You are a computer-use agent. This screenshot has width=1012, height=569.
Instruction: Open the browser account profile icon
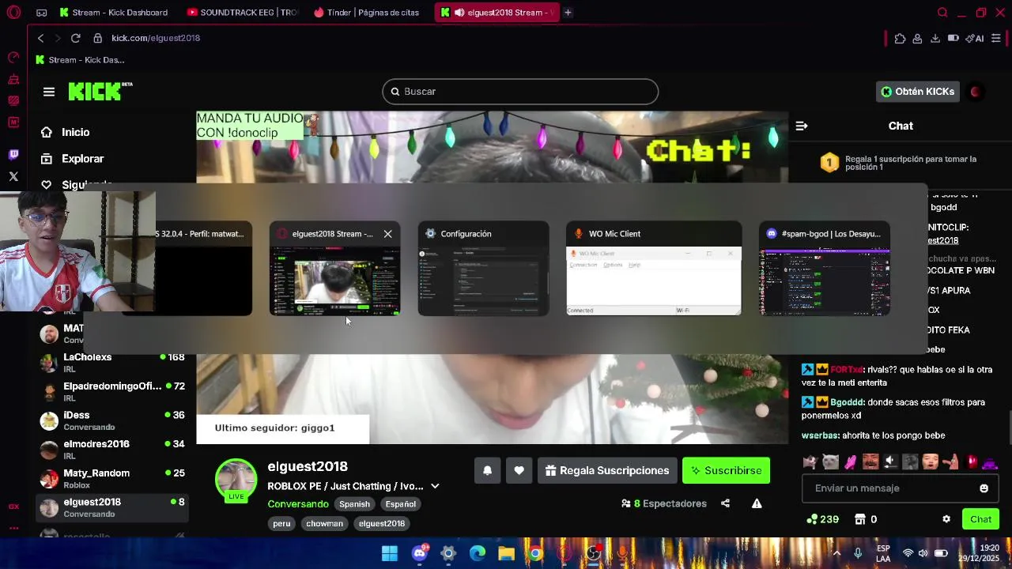click(x=917, y=38)
